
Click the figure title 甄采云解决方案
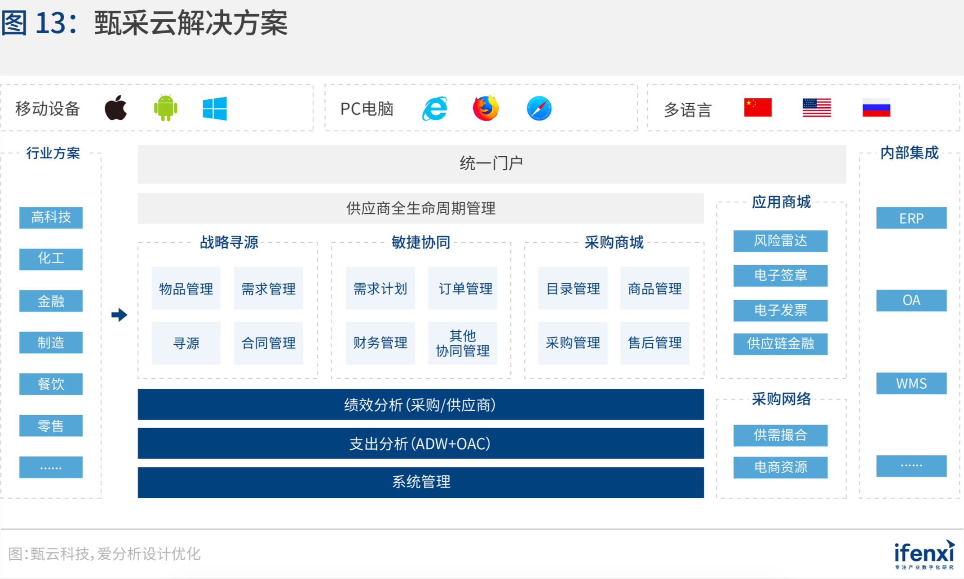coord(191,23)
